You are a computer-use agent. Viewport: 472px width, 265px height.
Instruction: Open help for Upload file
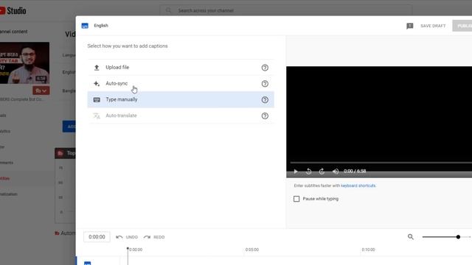point(265,68)
